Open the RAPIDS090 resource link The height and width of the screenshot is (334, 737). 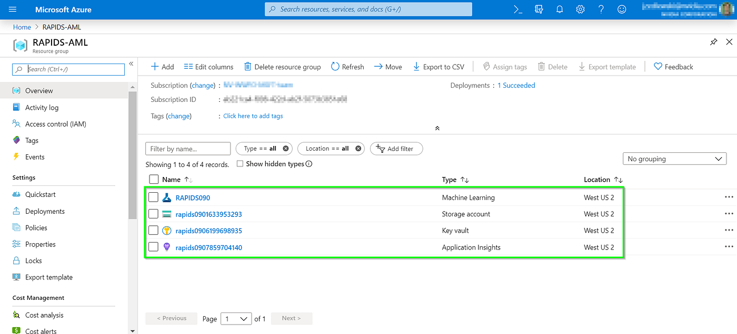click(193, 197)
